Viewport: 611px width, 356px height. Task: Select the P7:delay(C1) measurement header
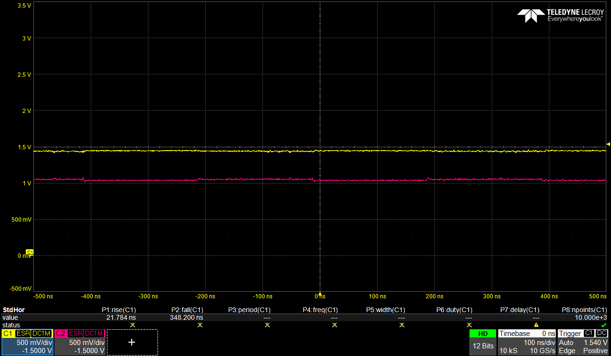(x=520, y=310)
